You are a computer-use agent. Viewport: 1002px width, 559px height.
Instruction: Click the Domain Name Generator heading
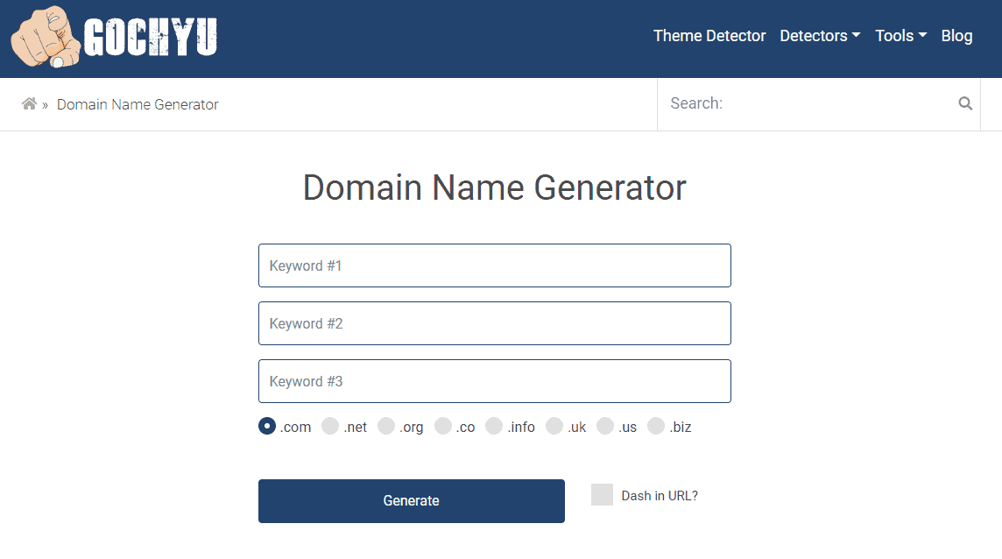click(495, 188)
